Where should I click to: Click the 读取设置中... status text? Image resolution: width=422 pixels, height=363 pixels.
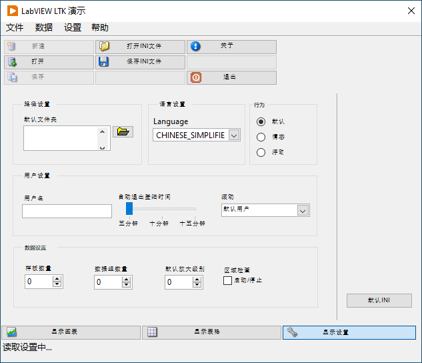click(27, 348)
